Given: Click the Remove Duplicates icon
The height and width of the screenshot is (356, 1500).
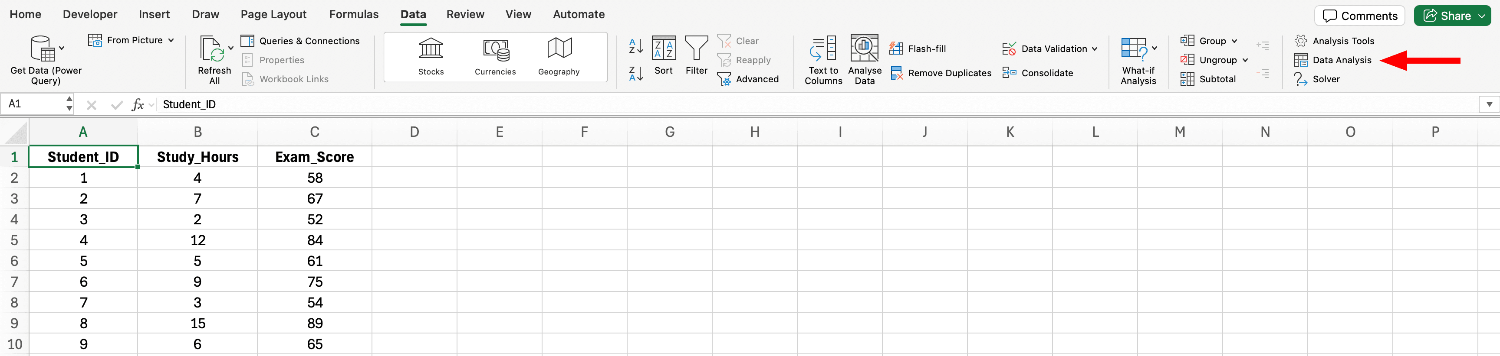Looking at the screenshot, I should [x=897, y=73].
